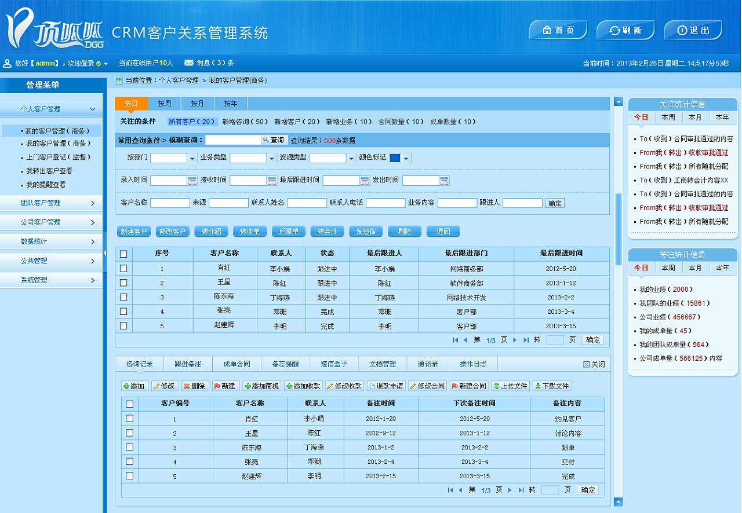Click inside the 模糊查询 search input field
This screenshot has height=513, width=742.
(232, 140)
